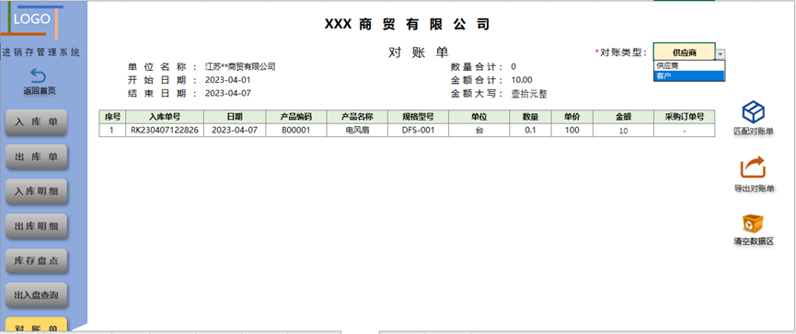796x334 pixels.
Task: Click the spec cell DFS-001
Action: pyautogui.click(x=419, y=130)
